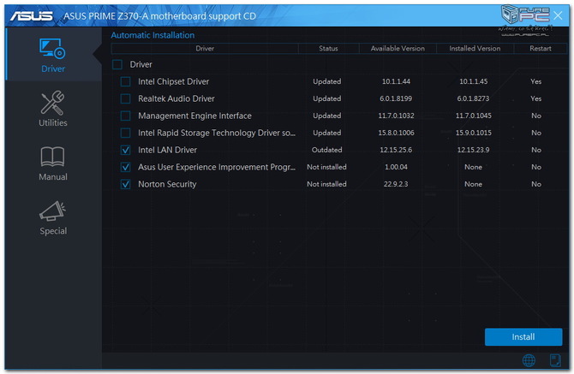
Task: Uncheck the Norton Security checkbox
Action: 125,184
